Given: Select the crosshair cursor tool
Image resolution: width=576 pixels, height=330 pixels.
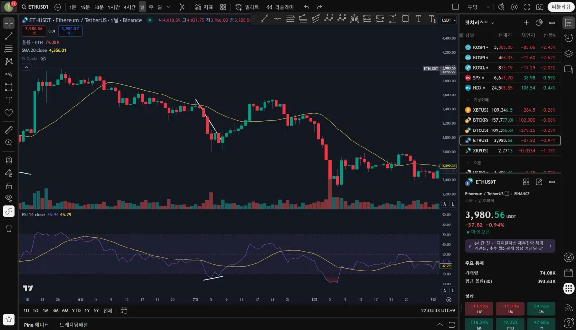Looking at the screenshot, I should coord(9,23).
